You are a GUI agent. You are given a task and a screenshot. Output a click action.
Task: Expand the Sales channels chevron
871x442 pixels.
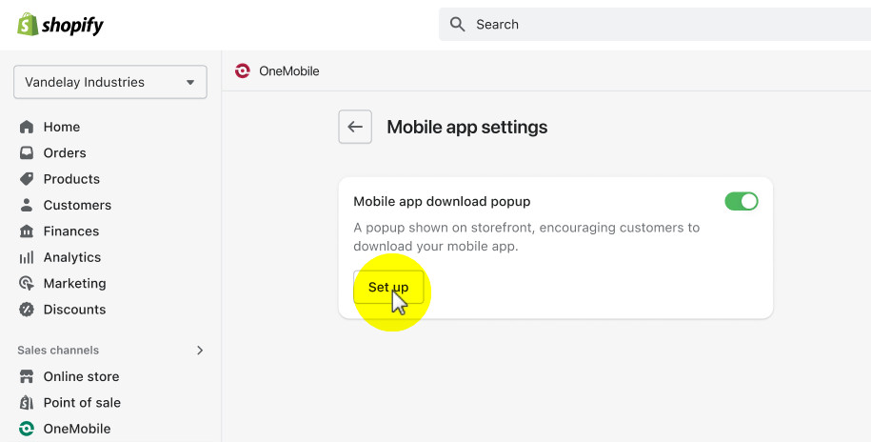(200, 351)
